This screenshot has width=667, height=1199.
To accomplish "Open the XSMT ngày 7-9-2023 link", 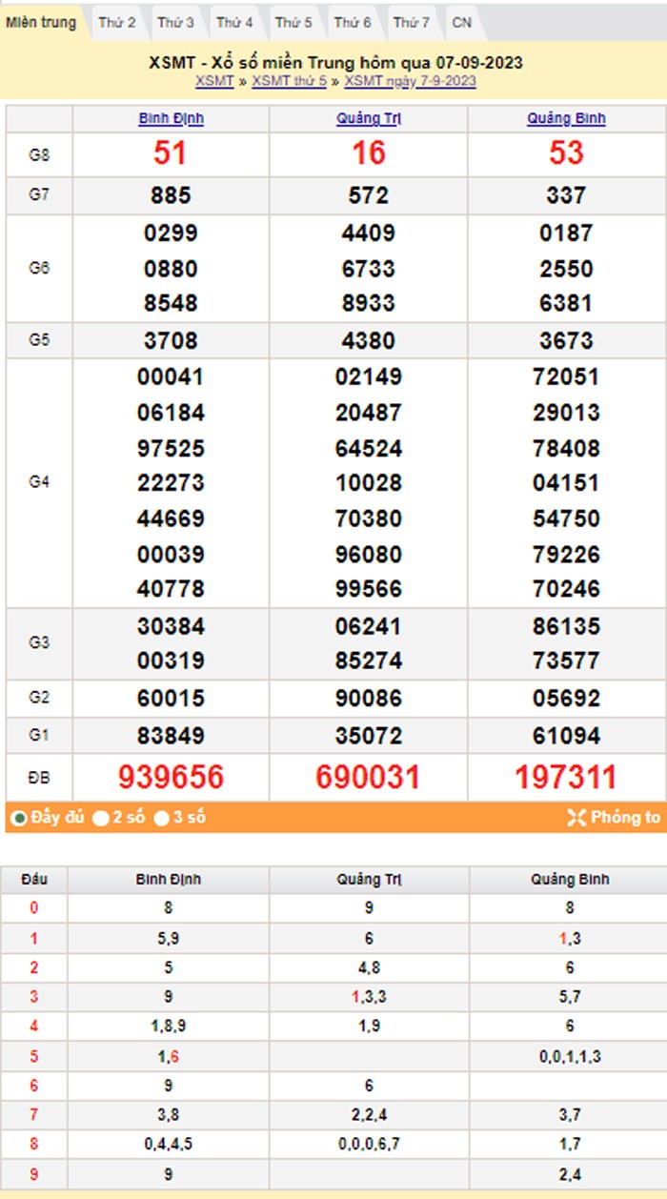I will click(x=410, y=81).
